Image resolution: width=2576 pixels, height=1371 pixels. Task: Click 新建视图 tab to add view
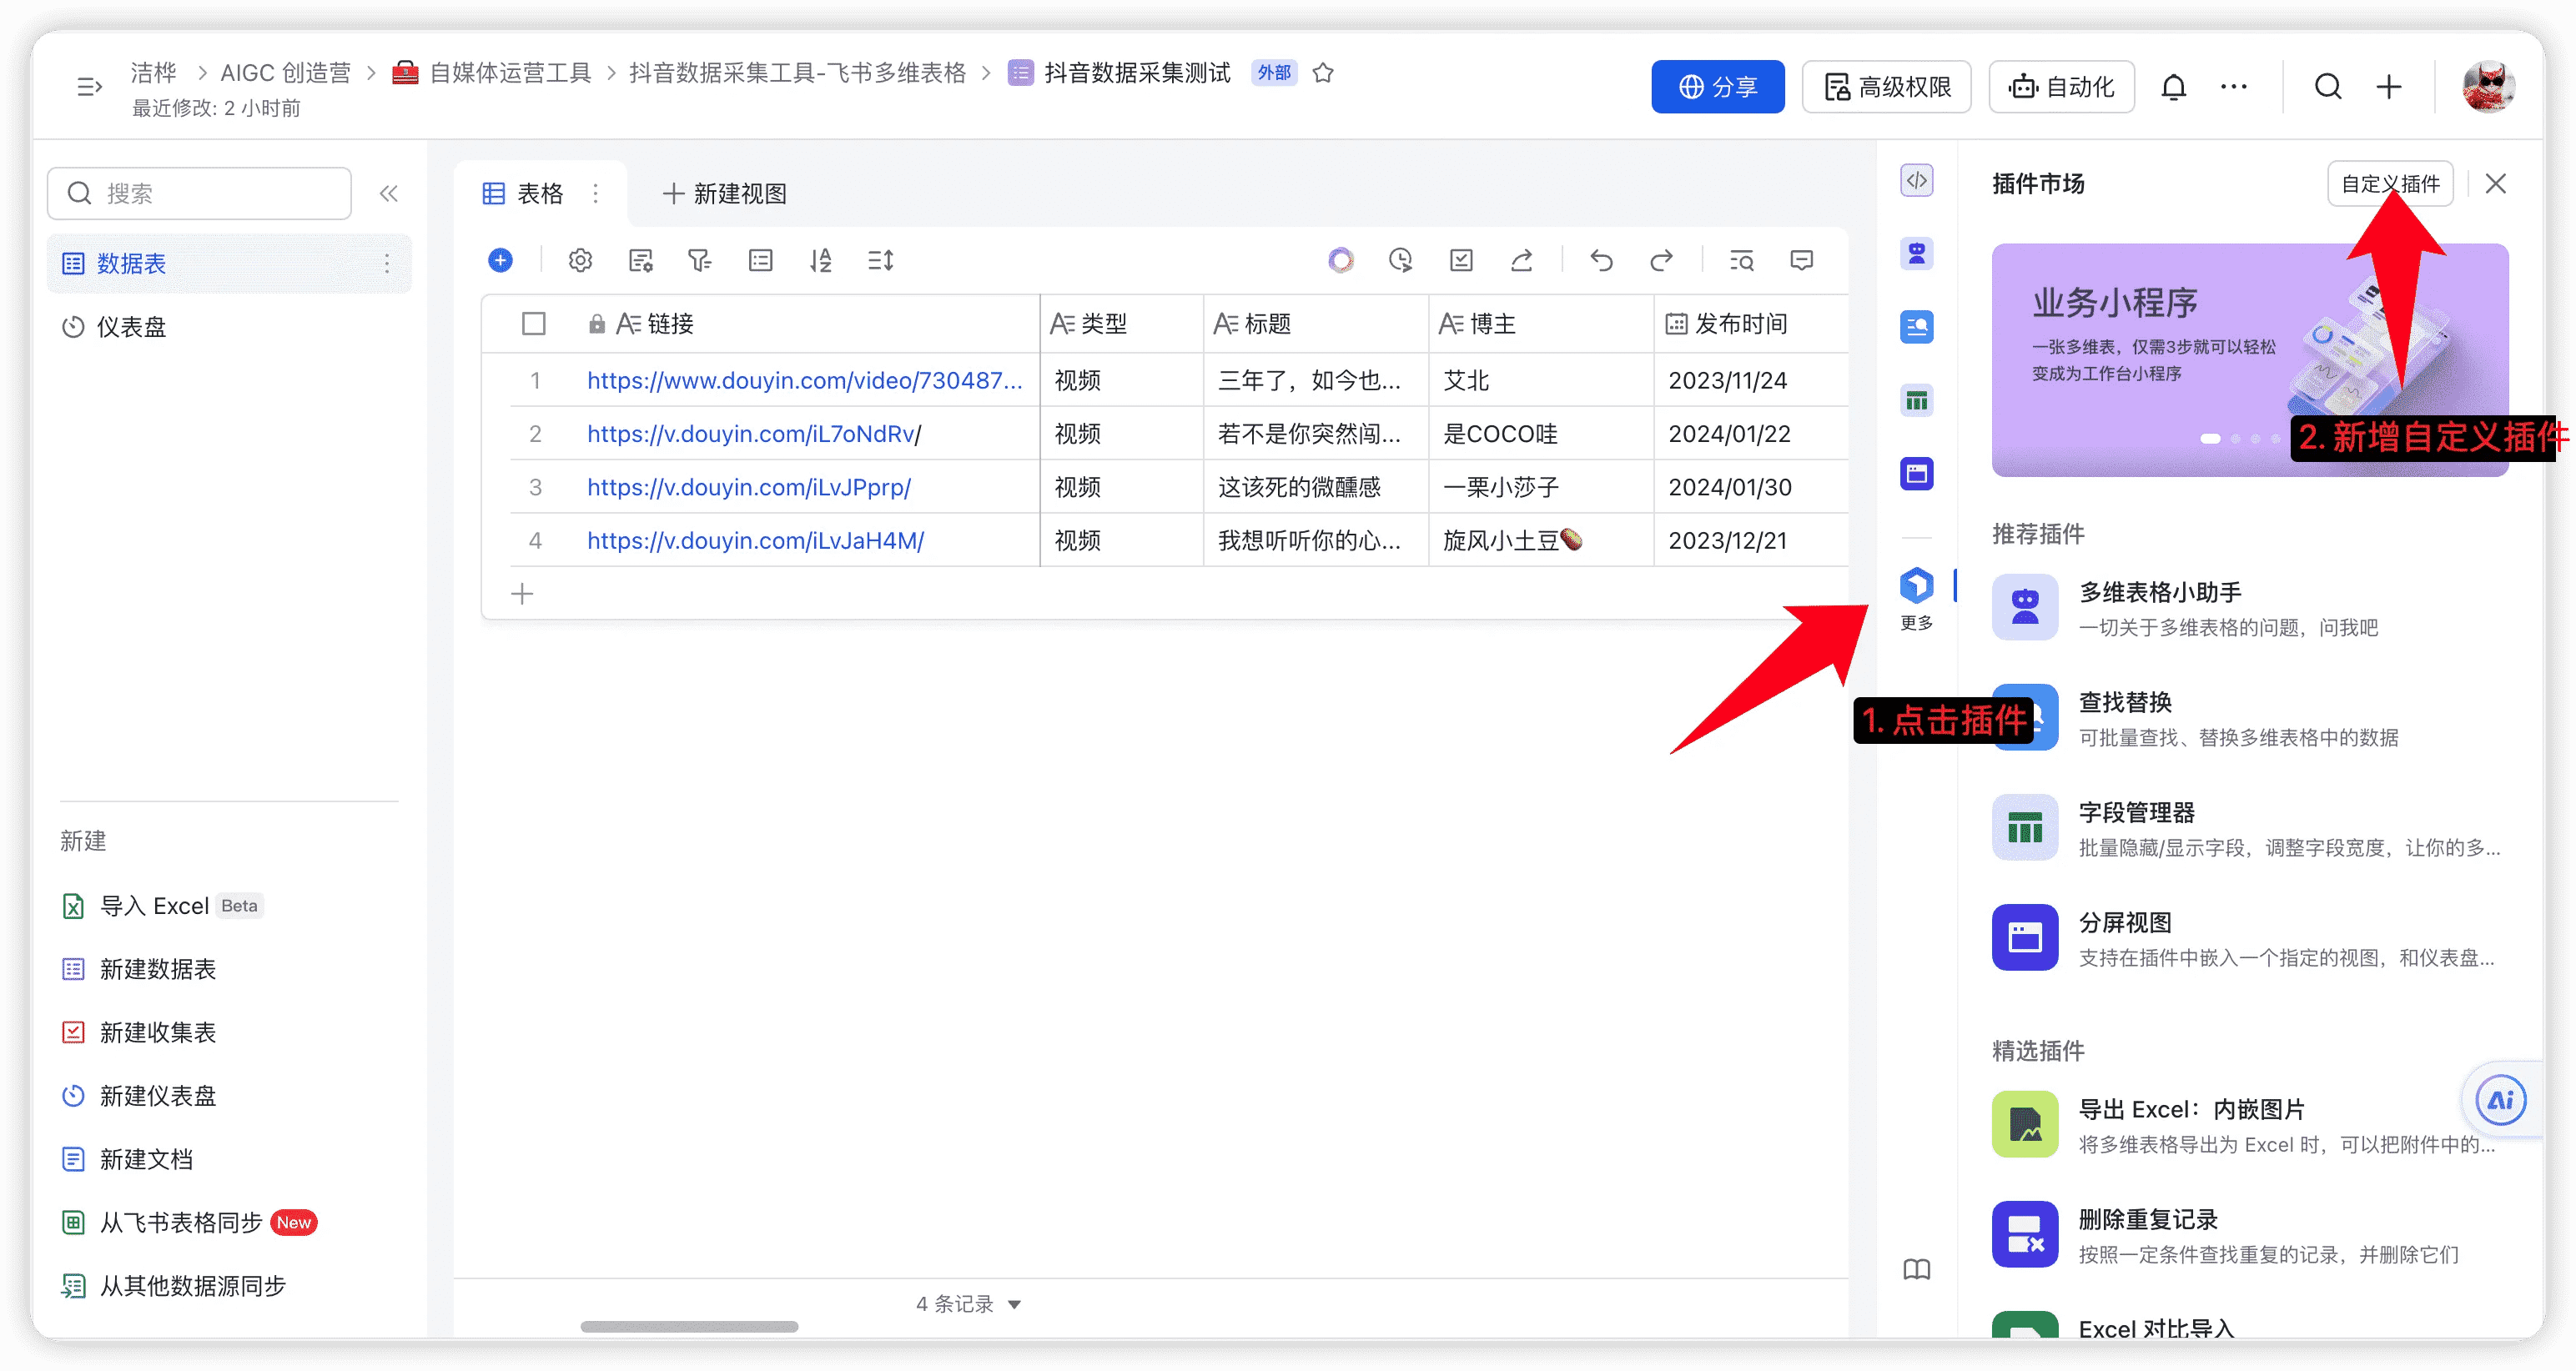point(725,193)
